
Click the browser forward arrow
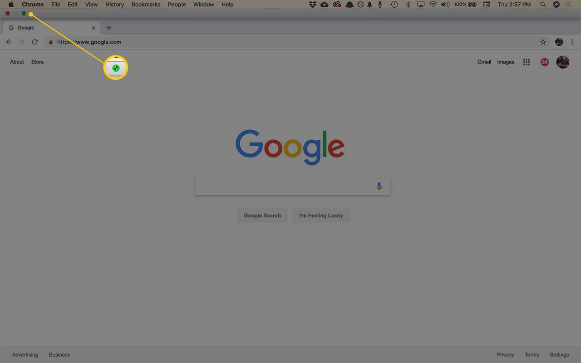coord(21,42)
